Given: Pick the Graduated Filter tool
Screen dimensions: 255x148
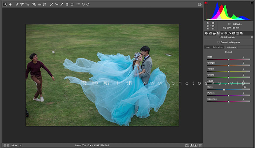Looking at the screenshot, I should click(67, 4).
